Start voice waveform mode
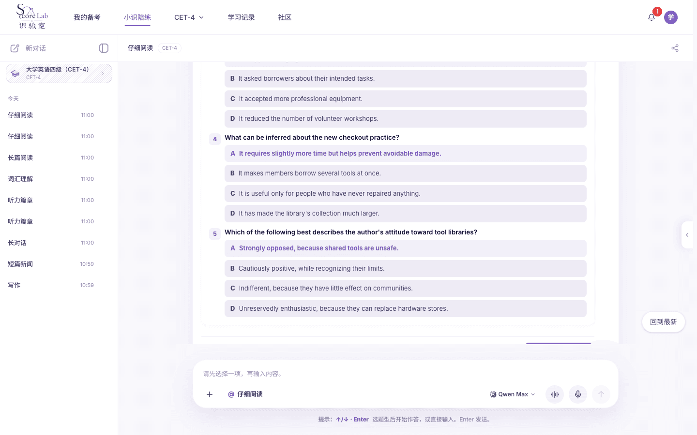This screenshot has width=697, height=435. point(555,394)
